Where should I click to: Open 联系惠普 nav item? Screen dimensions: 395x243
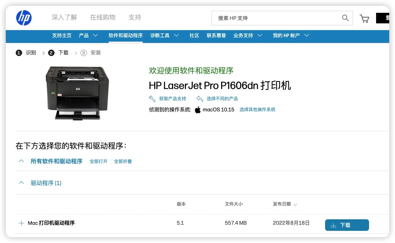216,36
